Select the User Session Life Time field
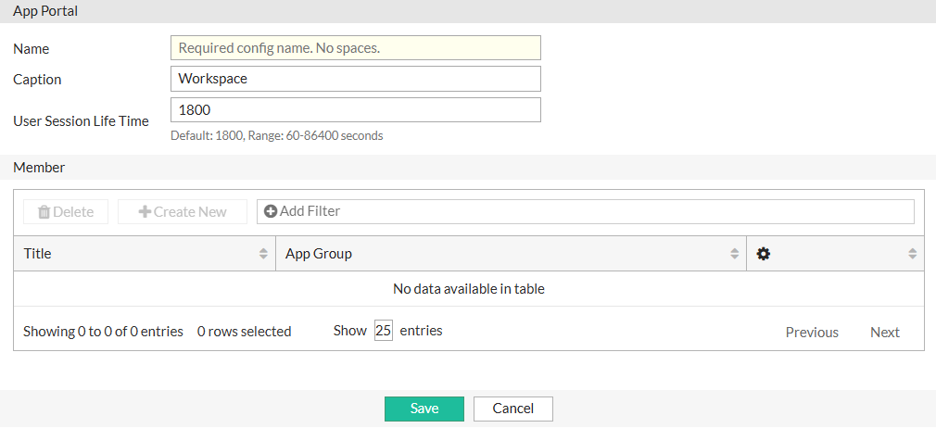The width and height of the screenshot is (936, 428). (x=355, y=109)
